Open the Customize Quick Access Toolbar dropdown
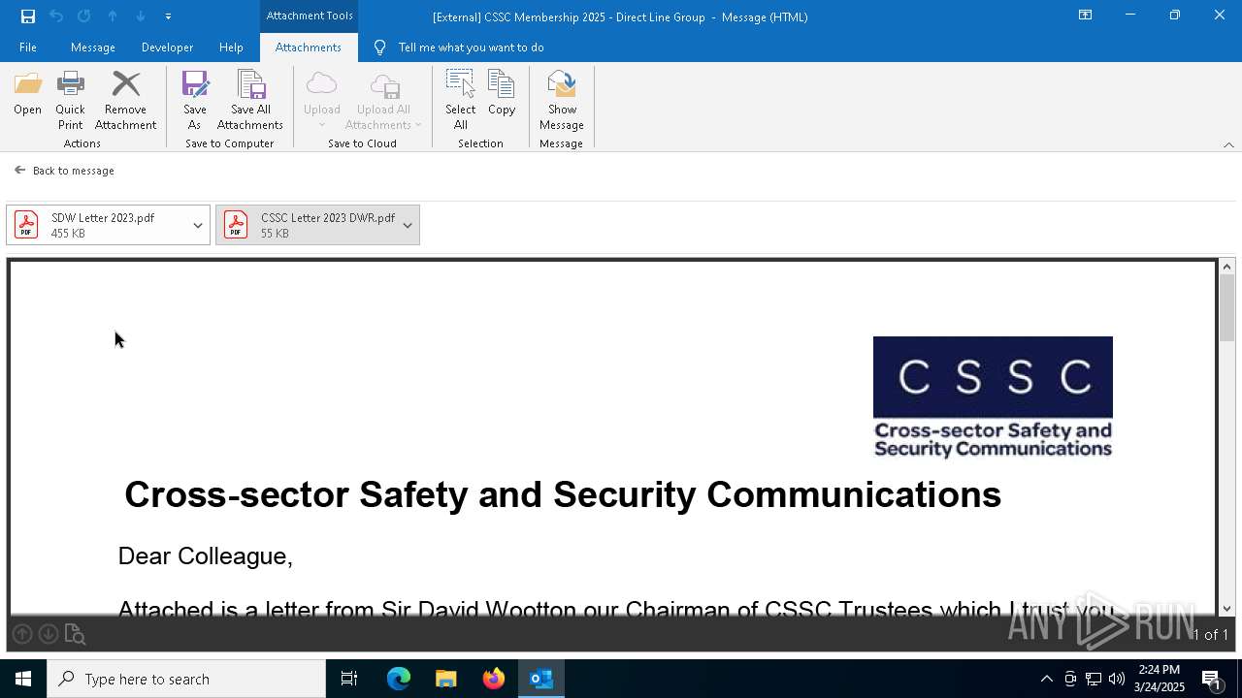This screenshot has width=1242, height=698. point(168,16)
